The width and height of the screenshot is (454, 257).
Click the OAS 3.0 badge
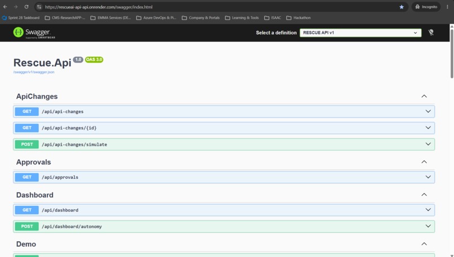94,60
